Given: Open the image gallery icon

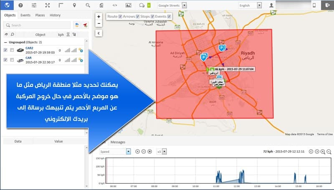Looking at the screenshot, I should click(x=129, y=5).
